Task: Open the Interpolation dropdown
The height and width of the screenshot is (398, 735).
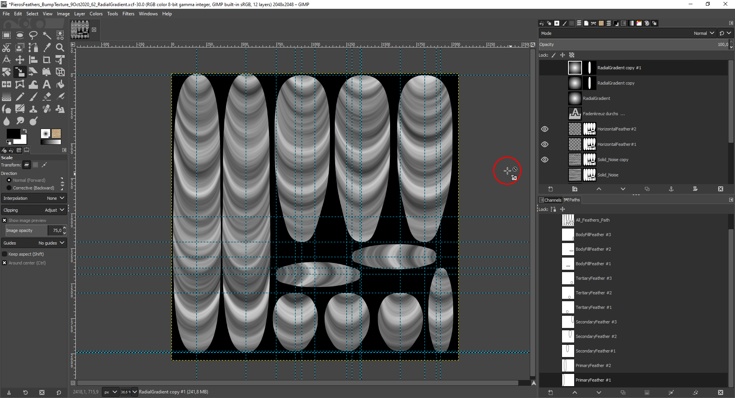Action: point(56,198)
